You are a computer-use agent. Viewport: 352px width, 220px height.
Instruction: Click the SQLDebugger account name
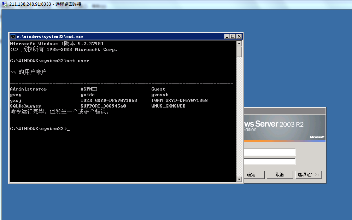pyautogui.click(x=25, y=106)
